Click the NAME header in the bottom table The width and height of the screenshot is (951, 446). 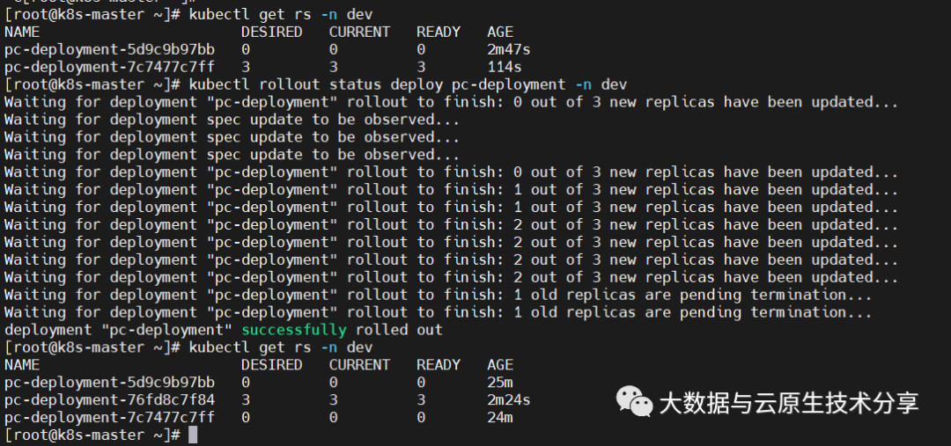(x=22, y=365)
